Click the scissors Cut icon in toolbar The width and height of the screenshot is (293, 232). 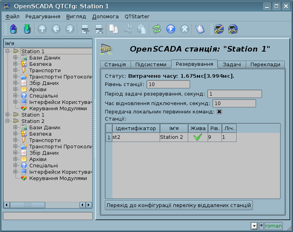pyautogui.click(x=127, y=29)
